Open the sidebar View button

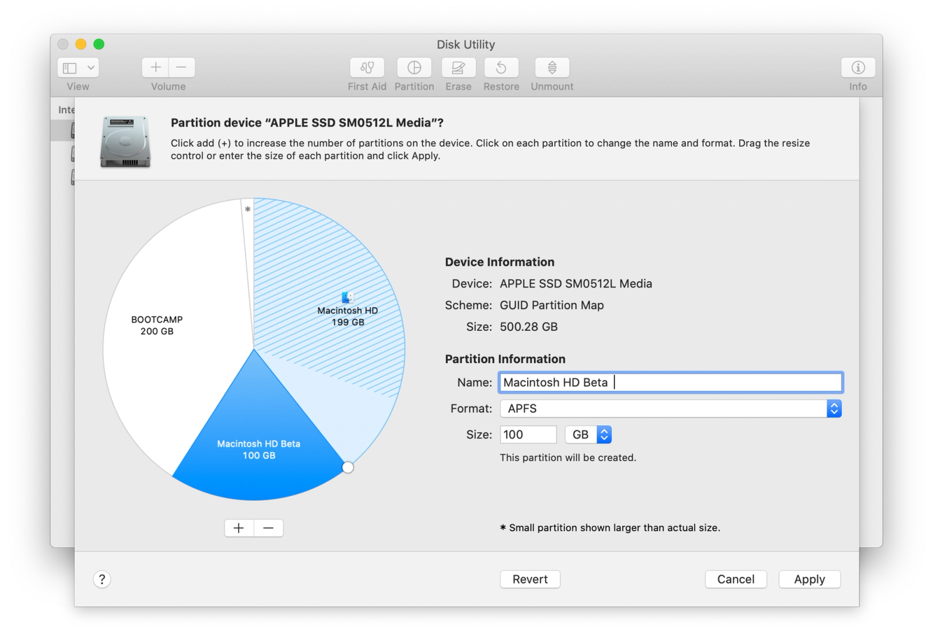point(70,68)
